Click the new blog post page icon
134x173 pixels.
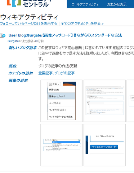[3, 35]
